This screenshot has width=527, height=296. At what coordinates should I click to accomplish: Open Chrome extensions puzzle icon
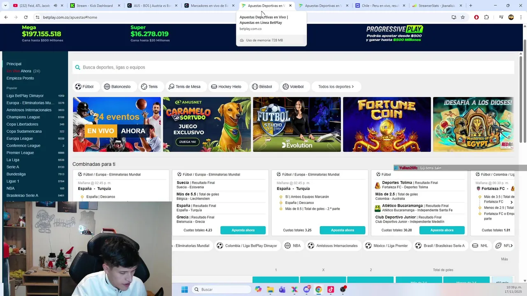(x=486, y=17)
